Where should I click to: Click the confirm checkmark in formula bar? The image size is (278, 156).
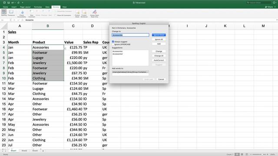pos(18,20)
